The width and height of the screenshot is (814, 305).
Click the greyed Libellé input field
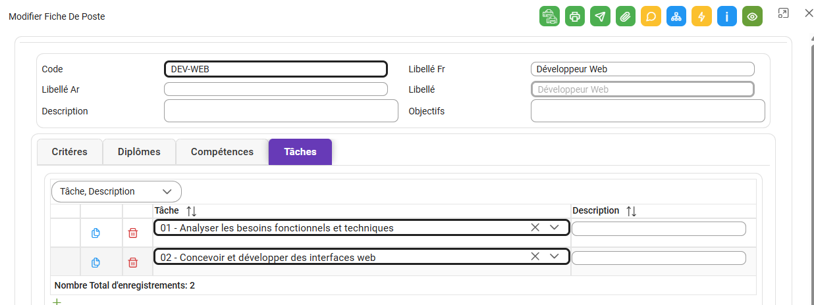click(642, 89)
